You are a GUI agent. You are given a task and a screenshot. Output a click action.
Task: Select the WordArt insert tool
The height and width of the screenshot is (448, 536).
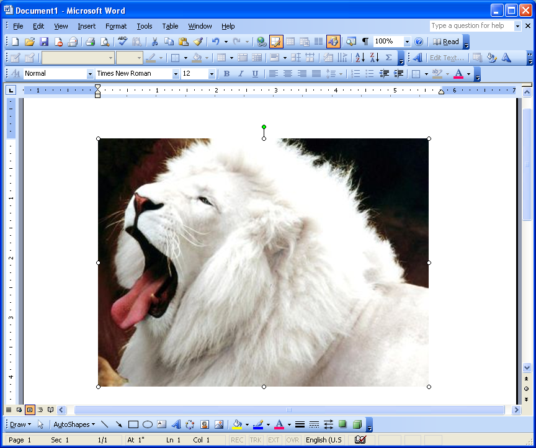click(x=176, y=424)
